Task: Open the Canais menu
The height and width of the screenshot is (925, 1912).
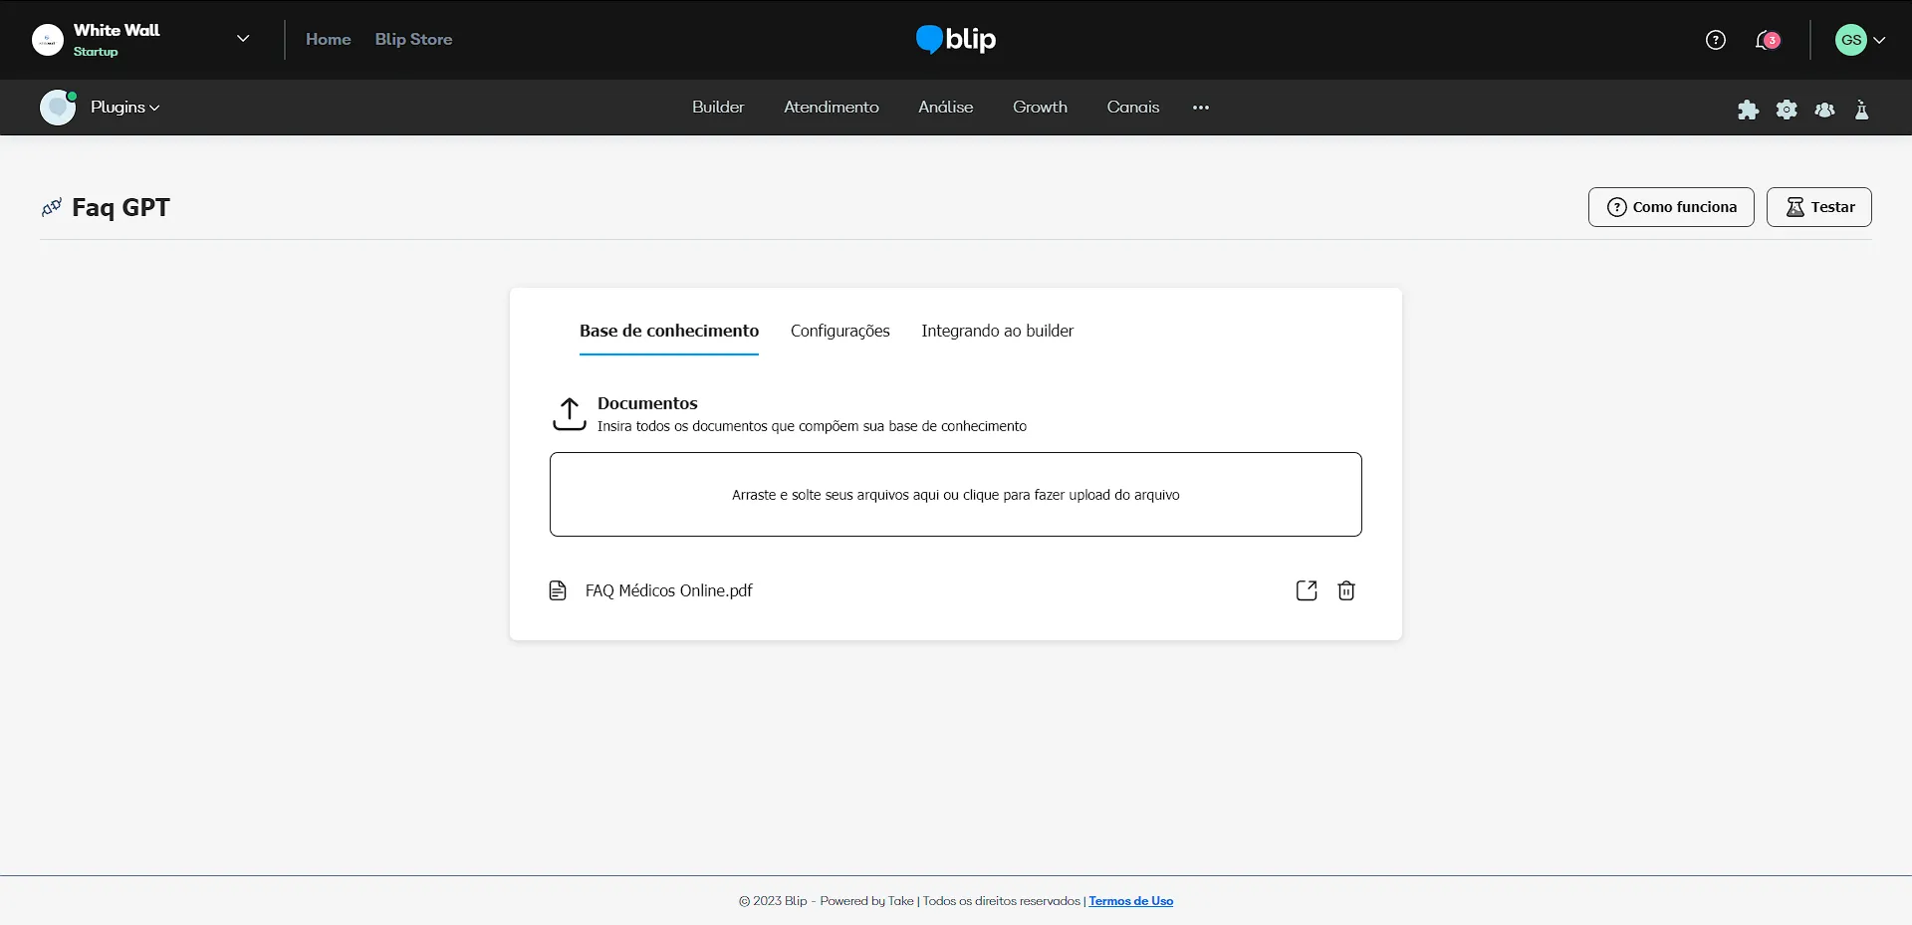Action: [1133, 108]
